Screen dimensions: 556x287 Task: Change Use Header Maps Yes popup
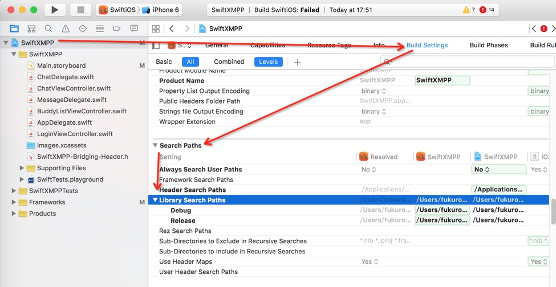[x=369, y=261]
